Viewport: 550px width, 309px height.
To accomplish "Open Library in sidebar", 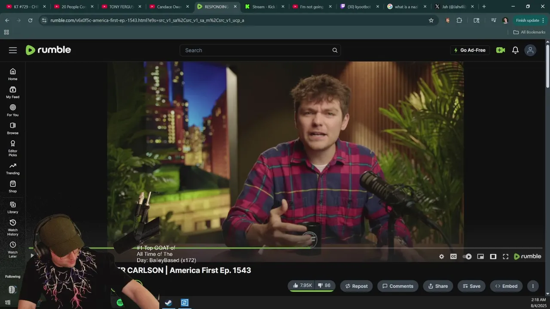I will (x=13, y=207).
